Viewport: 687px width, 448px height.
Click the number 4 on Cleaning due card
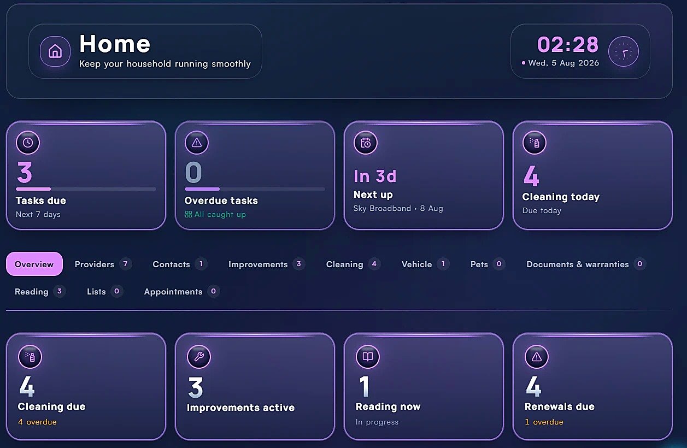point(27,387)
